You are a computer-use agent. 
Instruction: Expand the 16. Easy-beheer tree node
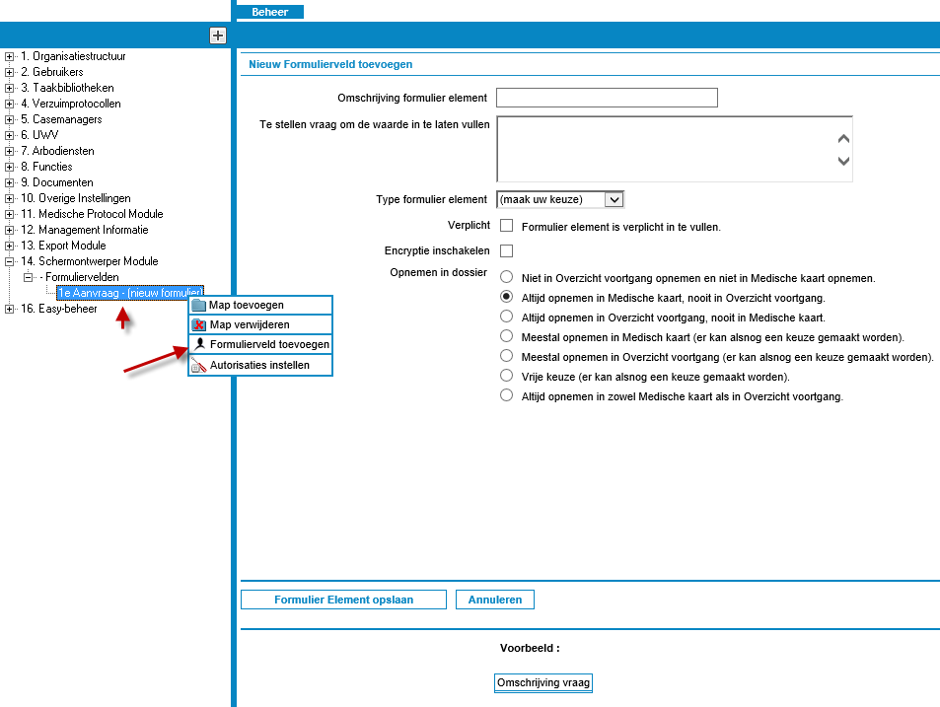click(x=10, y=309)
